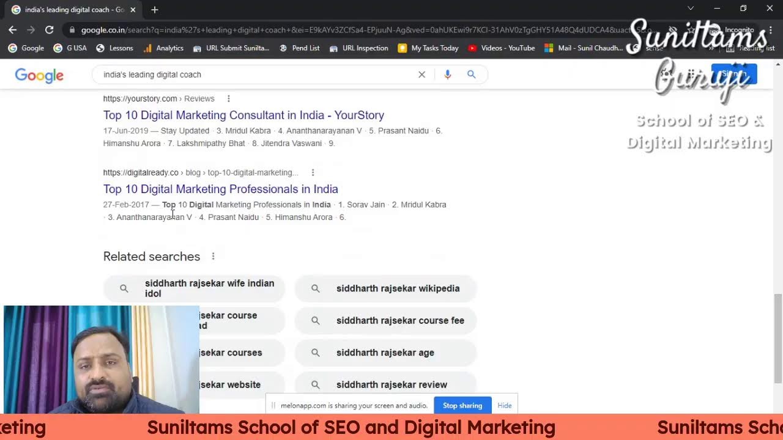Select siddharth rajsekar wikipedia related search
The width and height of the screenshot is (783, 440).
398,288
